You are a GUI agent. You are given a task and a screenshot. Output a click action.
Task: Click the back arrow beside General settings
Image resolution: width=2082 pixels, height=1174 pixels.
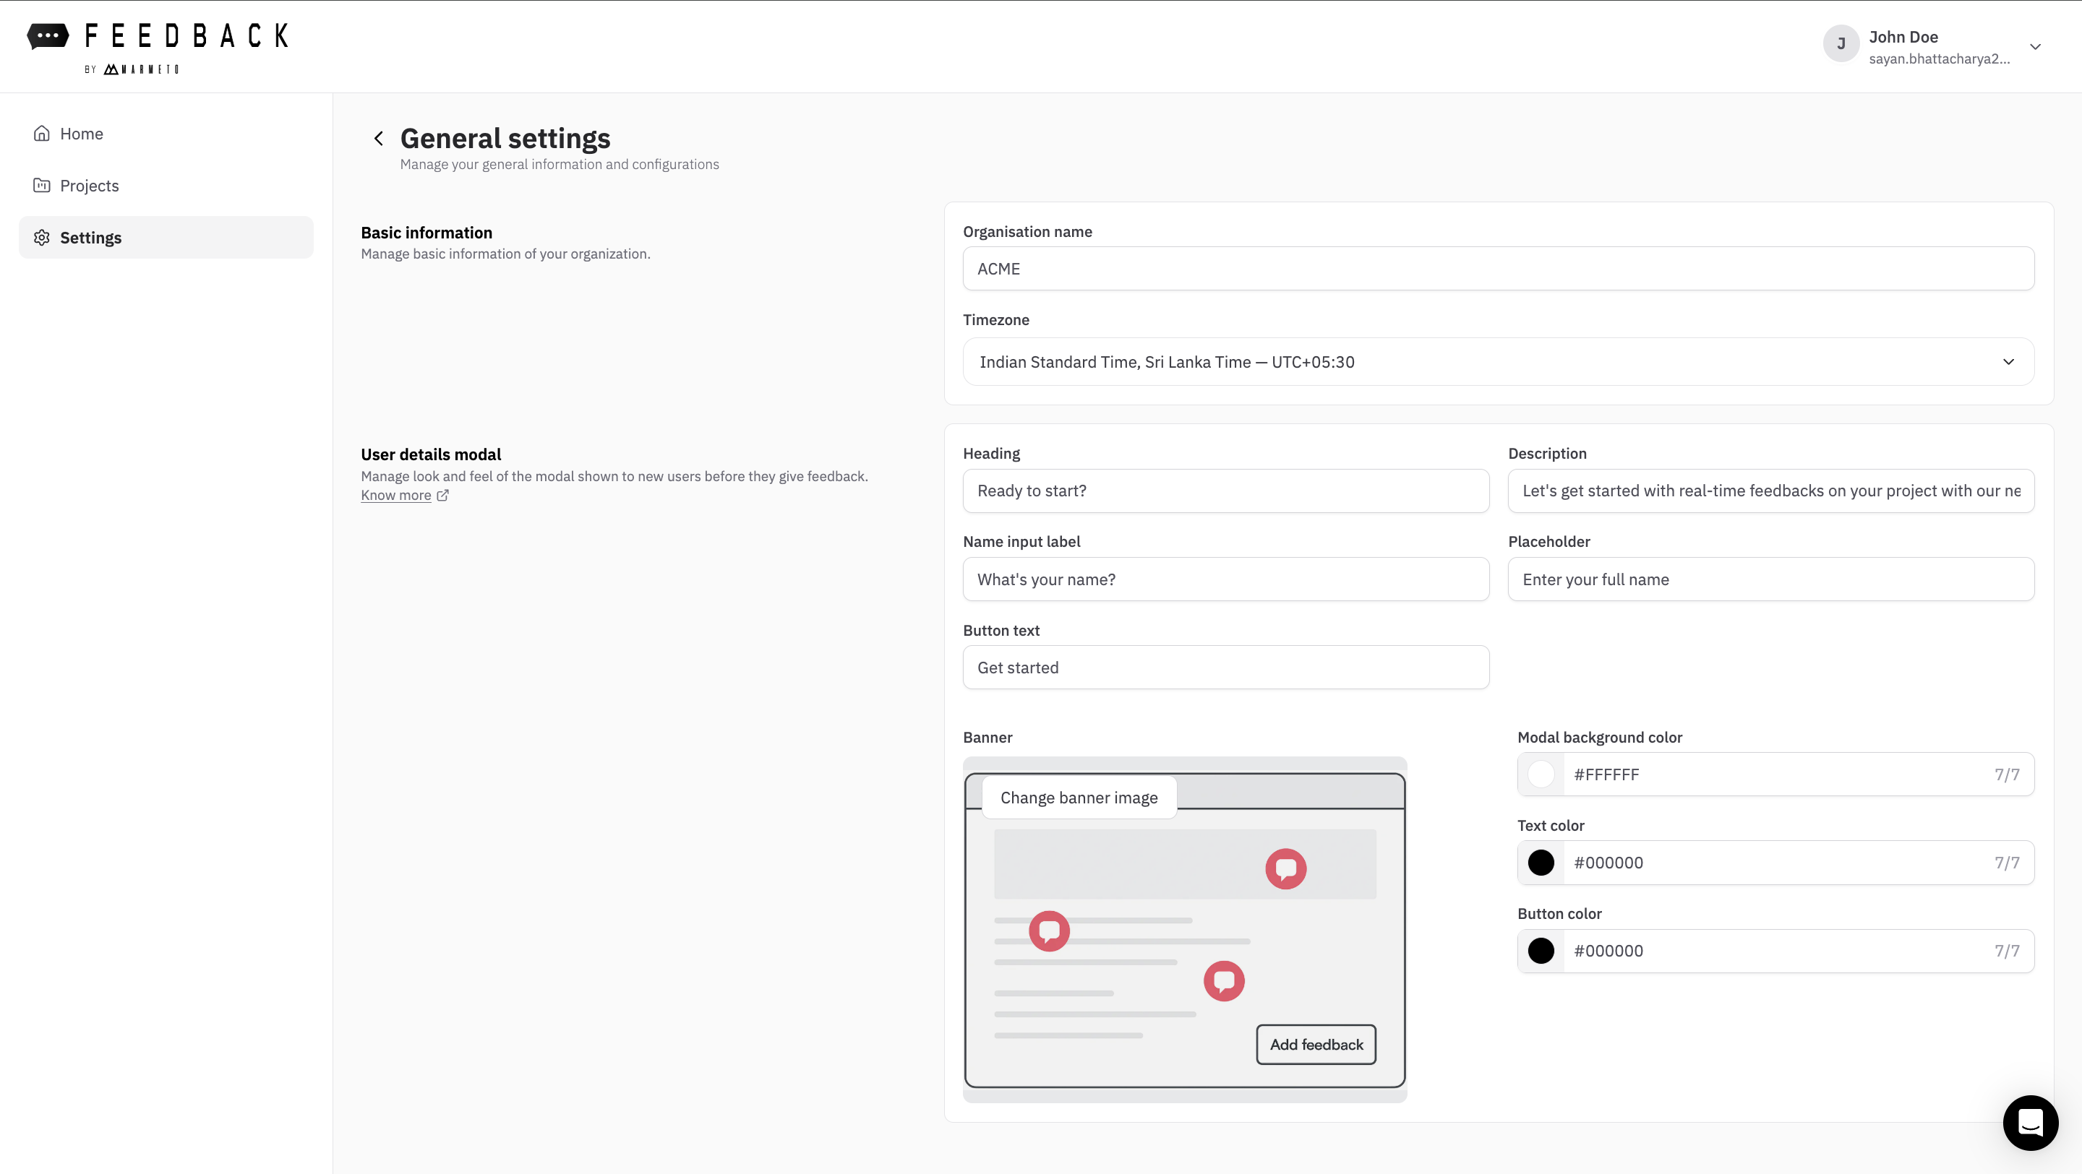click(x=378, y=138)
